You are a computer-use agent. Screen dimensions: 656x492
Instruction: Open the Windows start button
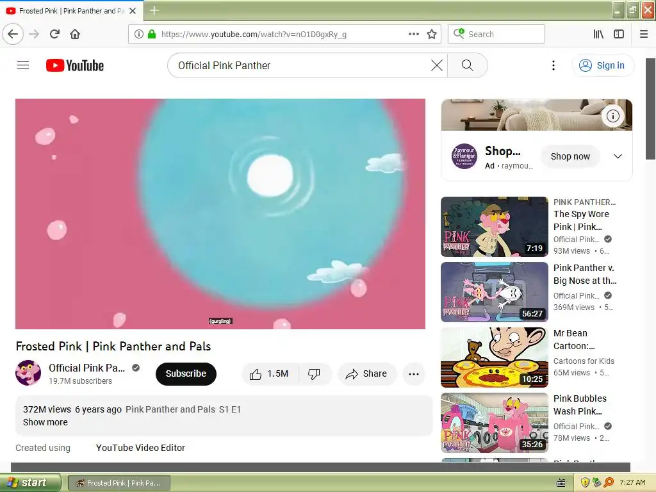pyautogui.click(x=30, y=482)
